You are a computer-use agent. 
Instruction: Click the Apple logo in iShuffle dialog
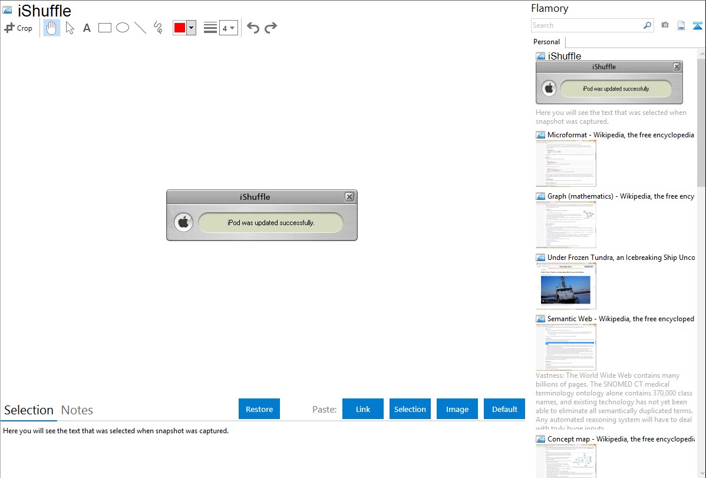click(184, 222)
